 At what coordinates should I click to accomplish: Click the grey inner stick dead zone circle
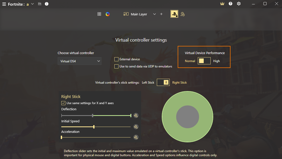click(x=187, y=117)
